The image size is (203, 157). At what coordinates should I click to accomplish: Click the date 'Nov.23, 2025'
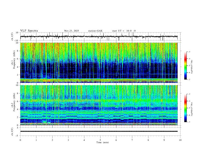pos(72,31)
